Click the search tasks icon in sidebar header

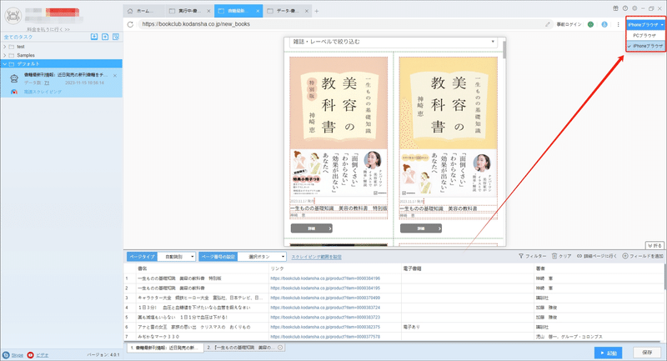tap(116, 37)
